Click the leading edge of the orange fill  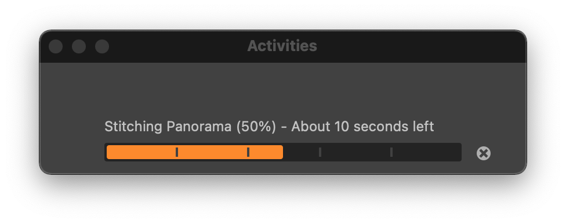coord(282,152)
